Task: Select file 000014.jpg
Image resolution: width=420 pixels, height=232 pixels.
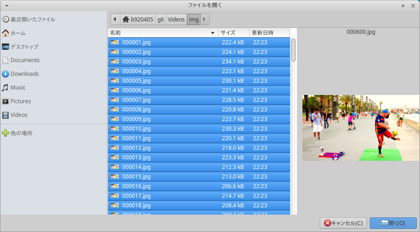Action: tap(199, 167)
